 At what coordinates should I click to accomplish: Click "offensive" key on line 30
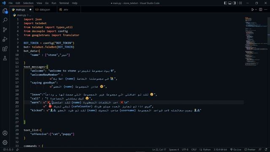[x=39, y=134]
